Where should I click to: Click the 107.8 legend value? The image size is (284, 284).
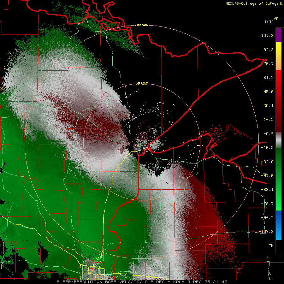(x=267, y=35)
